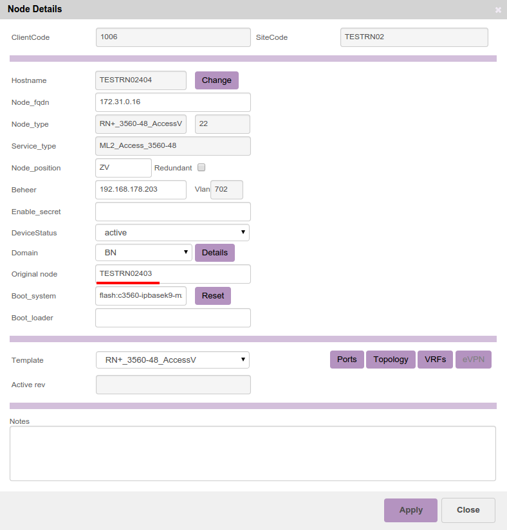Select the Enable_secret input field
This screenshot has height=530, width=507.
point(172,212)
